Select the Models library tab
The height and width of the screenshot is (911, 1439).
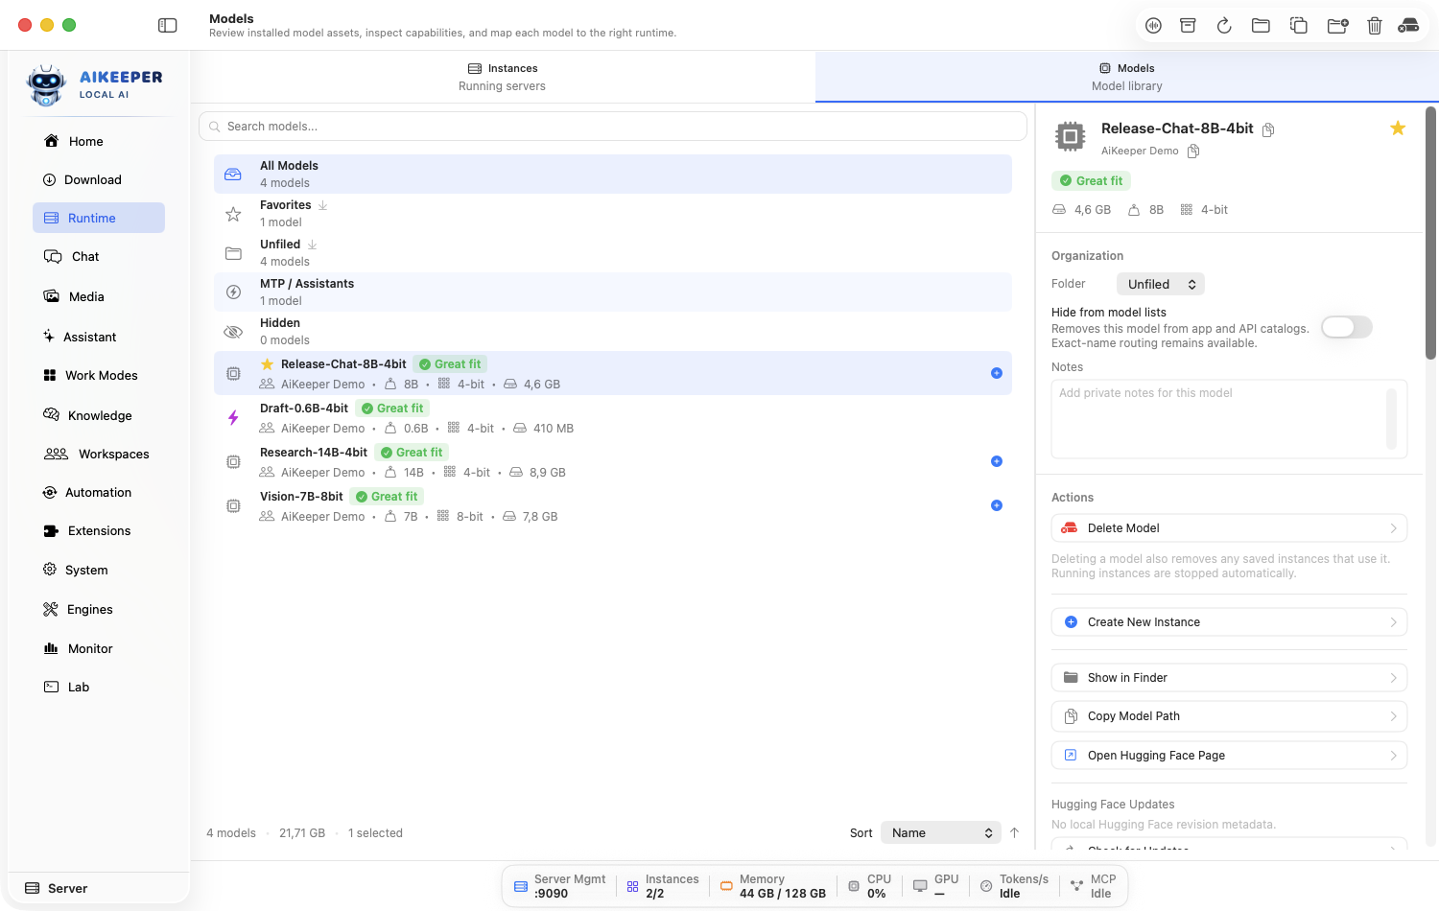click(1127, 77)
